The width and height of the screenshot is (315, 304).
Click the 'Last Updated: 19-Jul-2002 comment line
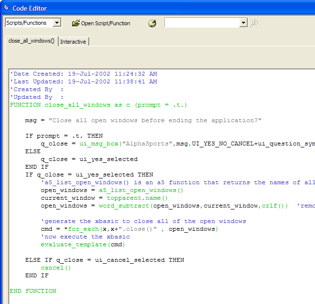(83, 81)
